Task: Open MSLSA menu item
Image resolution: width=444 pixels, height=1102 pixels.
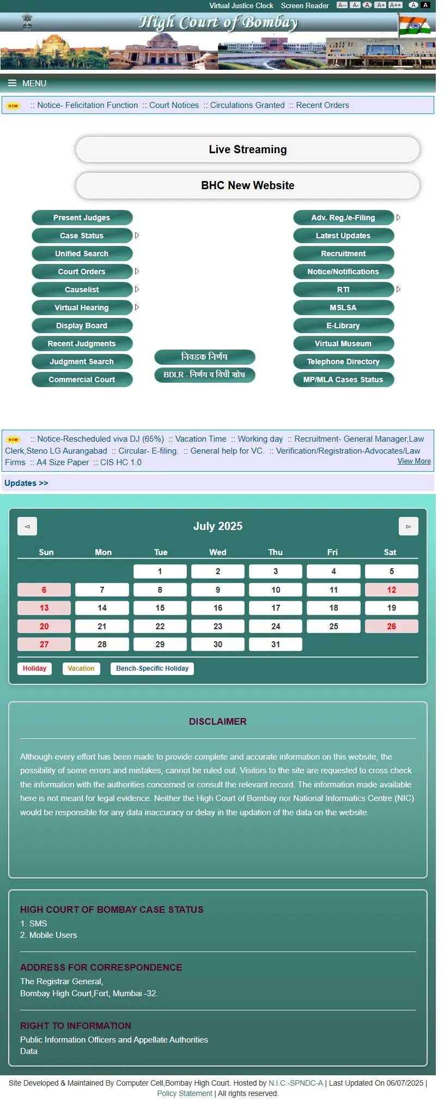Action: (x=344, y=308)
